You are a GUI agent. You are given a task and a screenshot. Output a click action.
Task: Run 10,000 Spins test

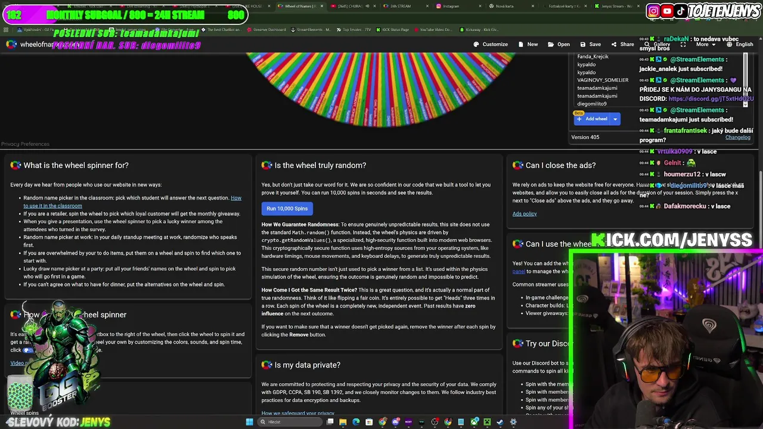coord(287,209)
